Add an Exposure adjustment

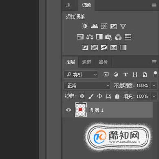pos(114,26)
